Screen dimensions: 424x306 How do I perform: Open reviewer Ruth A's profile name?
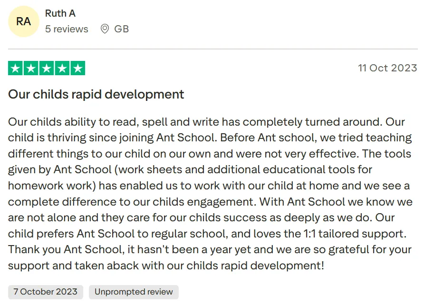click(x=60, y=13)
